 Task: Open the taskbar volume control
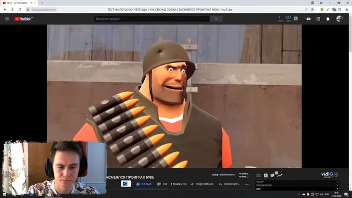pos(321,194)
